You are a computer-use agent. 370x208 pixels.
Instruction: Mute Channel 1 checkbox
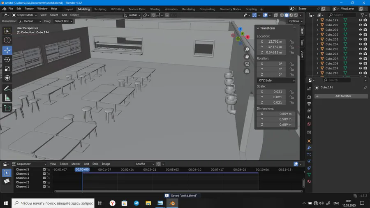pyautogui.click(x=44, y=187)
